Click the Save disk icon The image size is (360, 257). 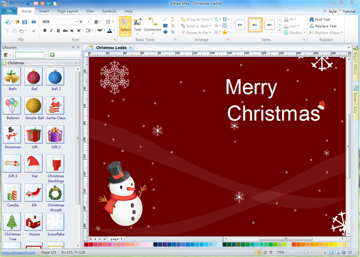pos(25,22)
